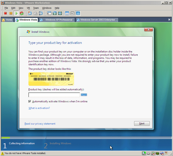Switch to full screen mode icon
Image resolution: width=173 pixels, height=156 pixels.
tap(54, 13)
